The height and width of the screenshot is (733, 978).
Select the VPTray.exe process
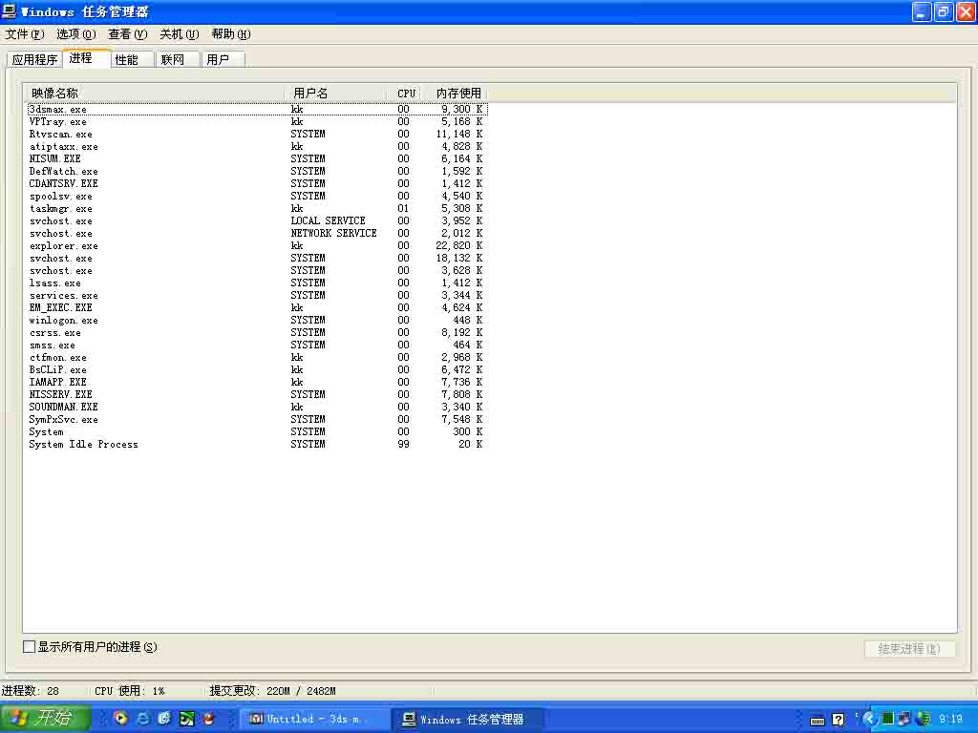(x=257, y=121)
